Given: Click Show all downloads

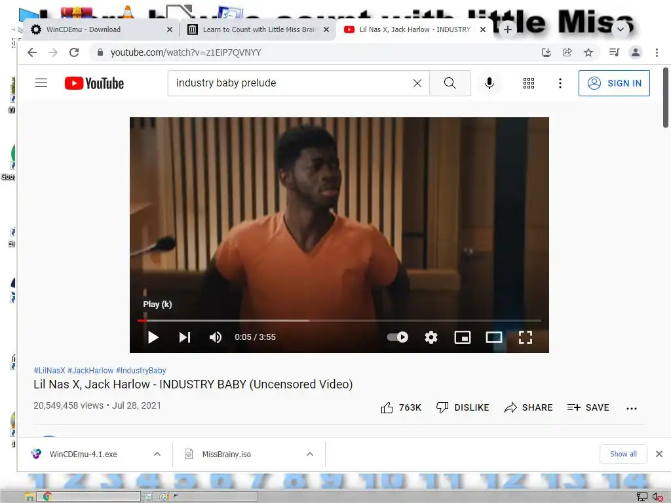Looking at the screenshot, I should click(x=623, y=454).
